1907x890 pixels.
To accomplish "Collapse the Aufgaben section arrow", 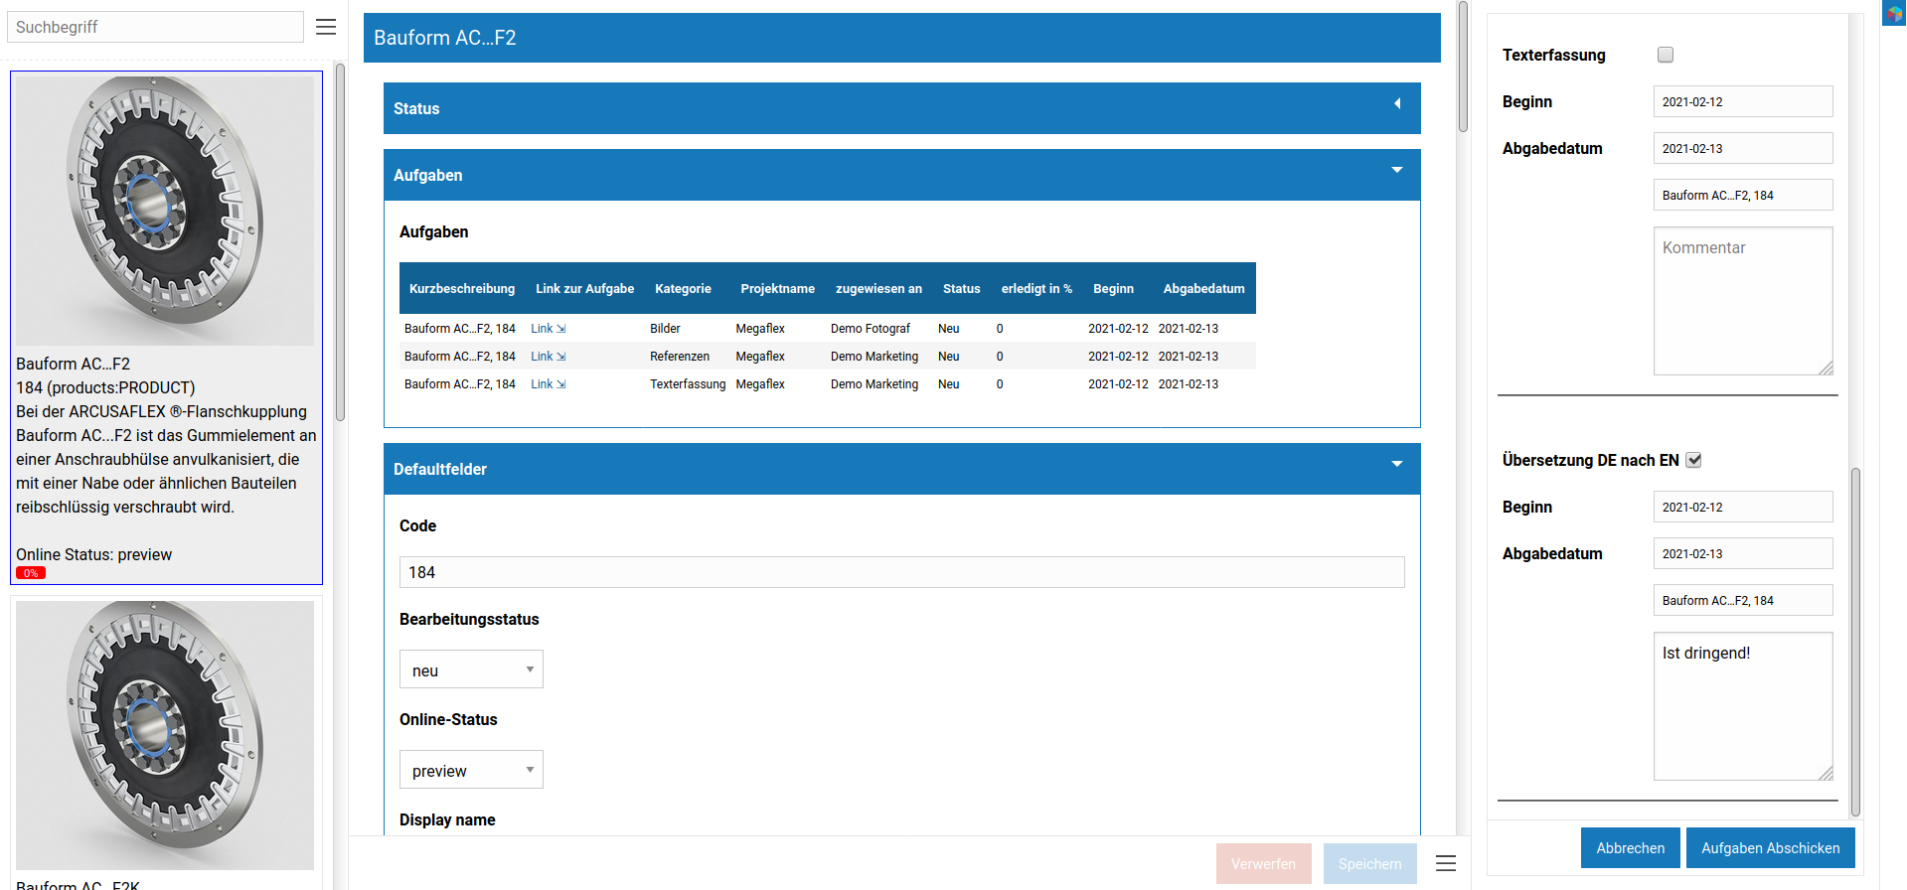I will click(x=1397, y=170).
